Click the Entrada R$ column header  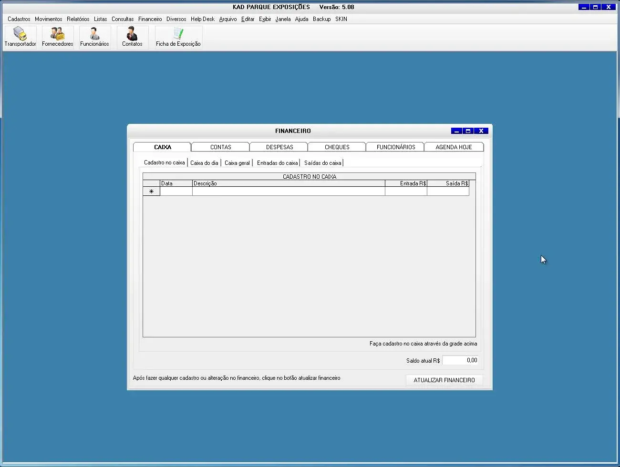click(406, 183)
